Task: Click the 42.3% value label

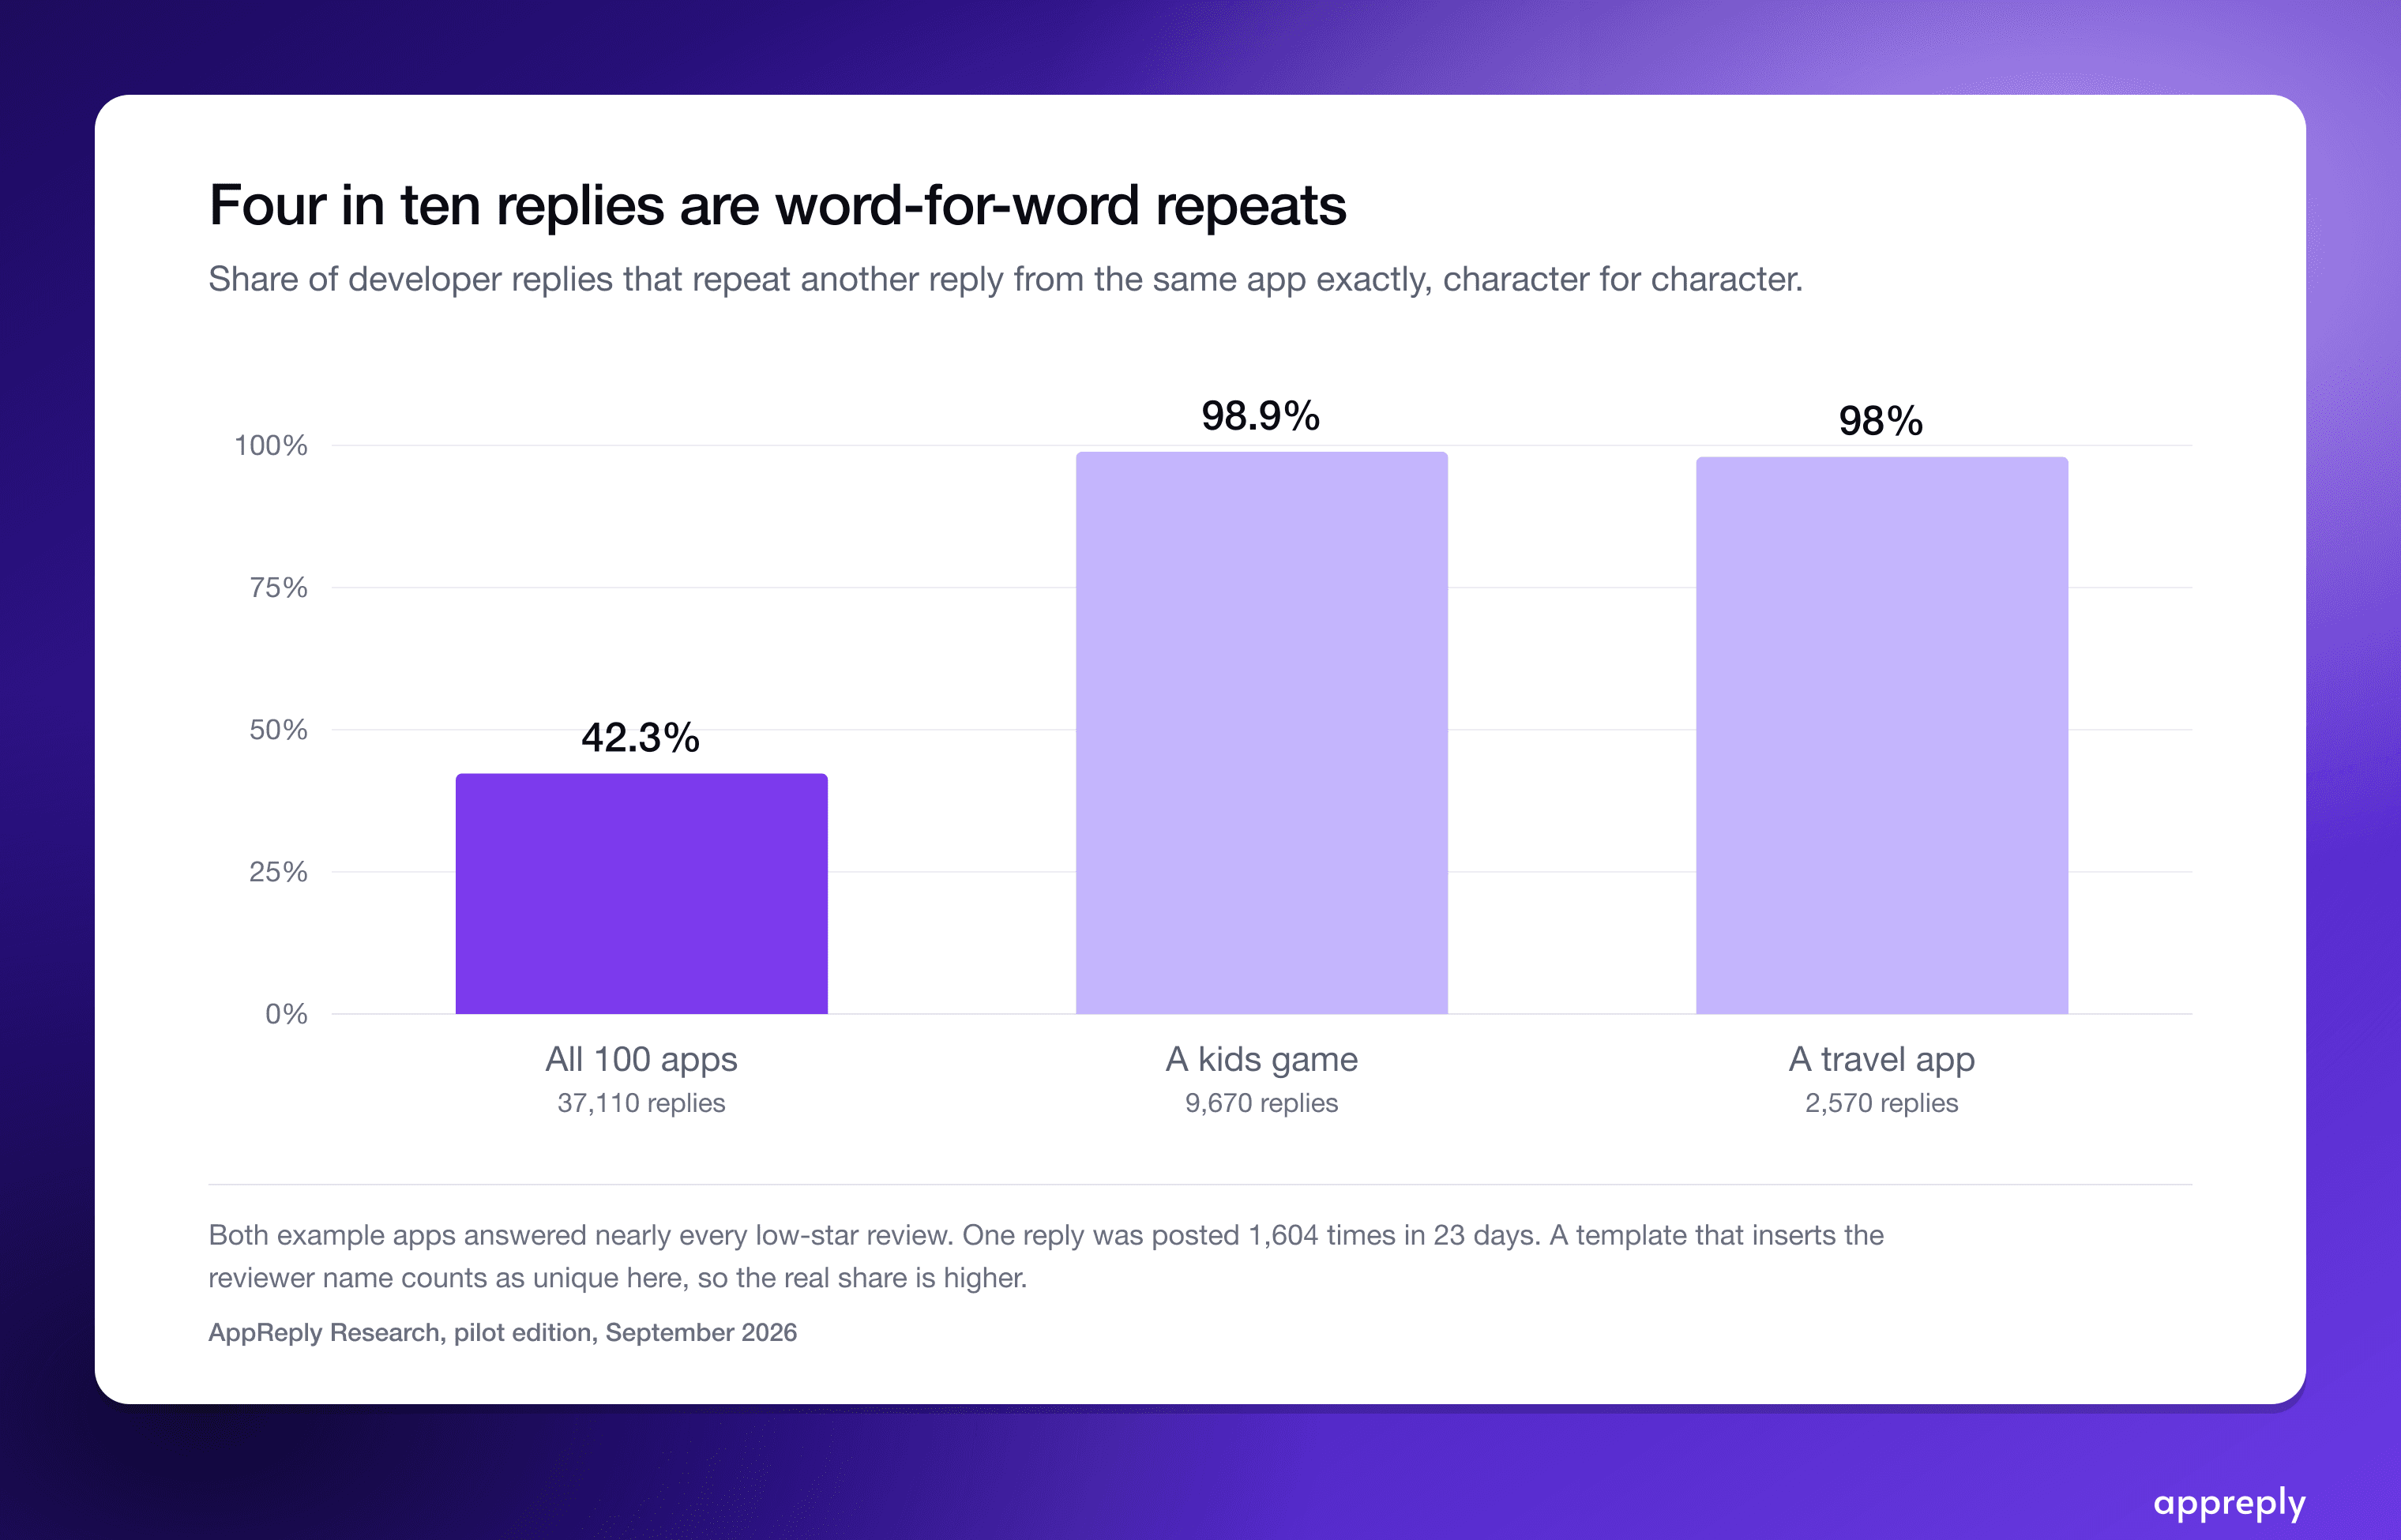Action: (x=640, y=738)
